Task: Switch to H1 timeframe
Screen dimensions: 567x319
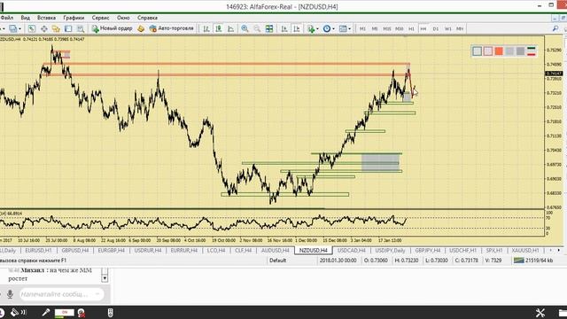Action: (x=411, y=28)
